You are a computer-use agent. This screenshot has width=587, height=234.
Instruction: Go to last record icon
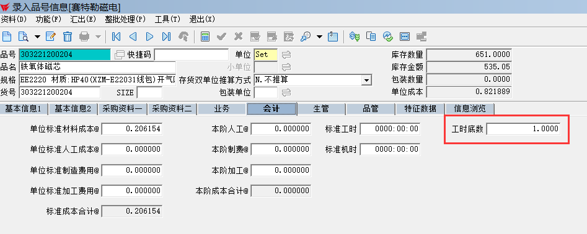pyautogui.click(x=167, y=37)
